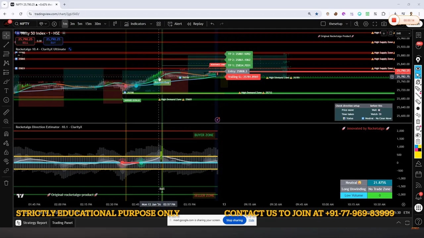The image size is (424, 238).
Task: Enable magnet mode in left toolbar
Action: (6, 134)
